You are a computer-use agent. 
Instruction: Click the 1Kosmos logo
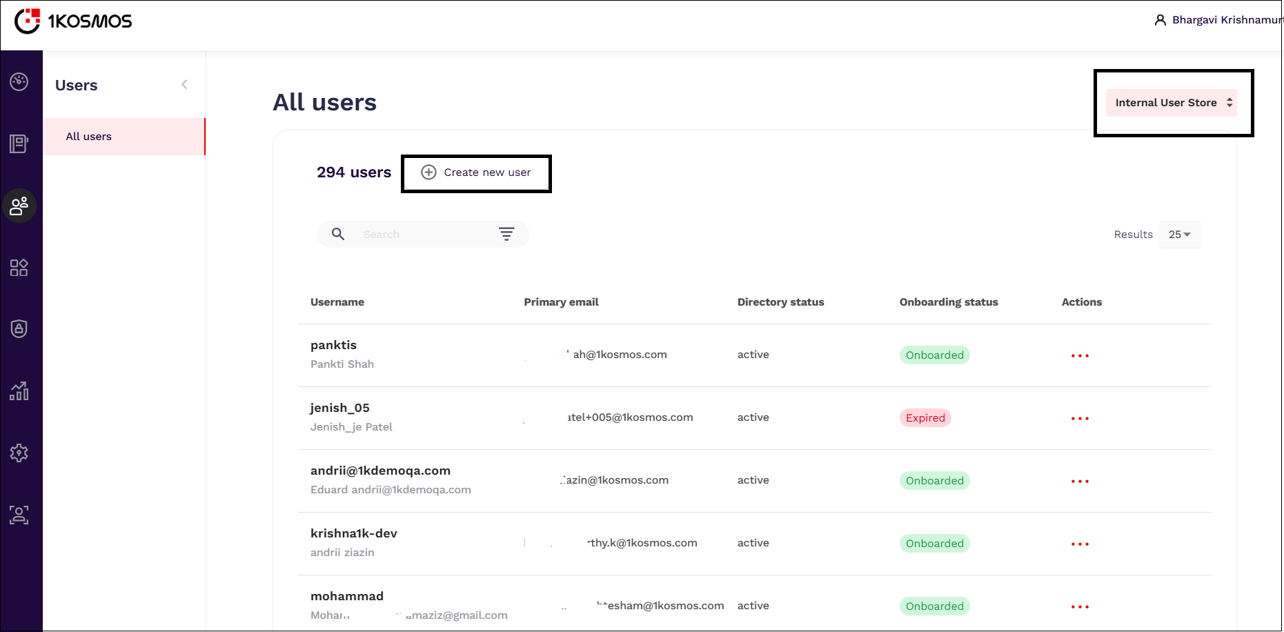click(x=73, y=21)
